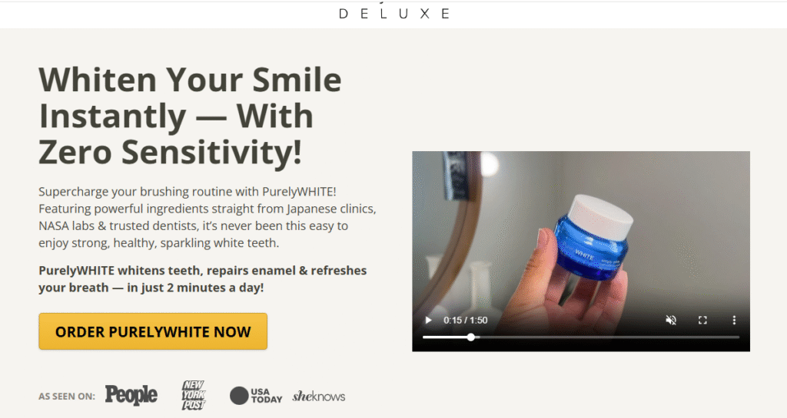Click the USA Today dark circle icon
The height and width of the screenshot is (418, 787).
coord(239,396)
